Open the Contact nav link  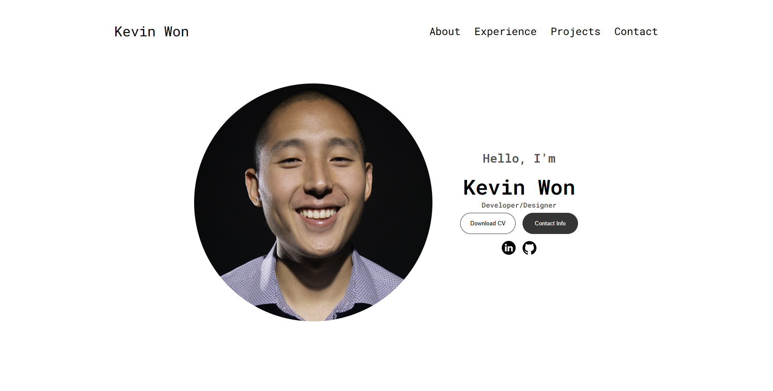pos(636,32)
